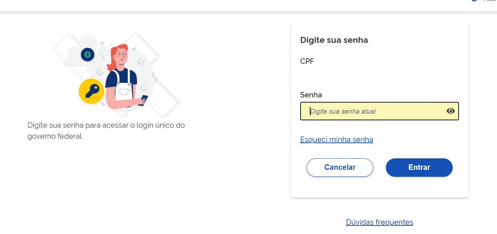Click the CPF label
The width and height of the screenshot is (497, 234).
[307, 61]
